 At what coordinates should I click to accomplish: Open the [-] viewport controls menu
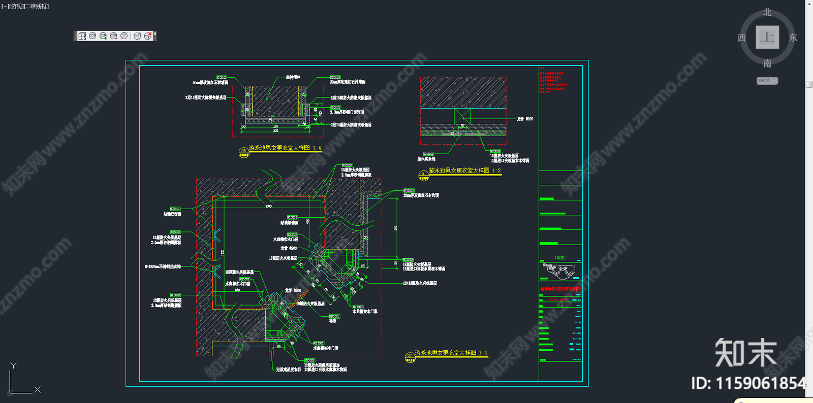pos(5,7)
